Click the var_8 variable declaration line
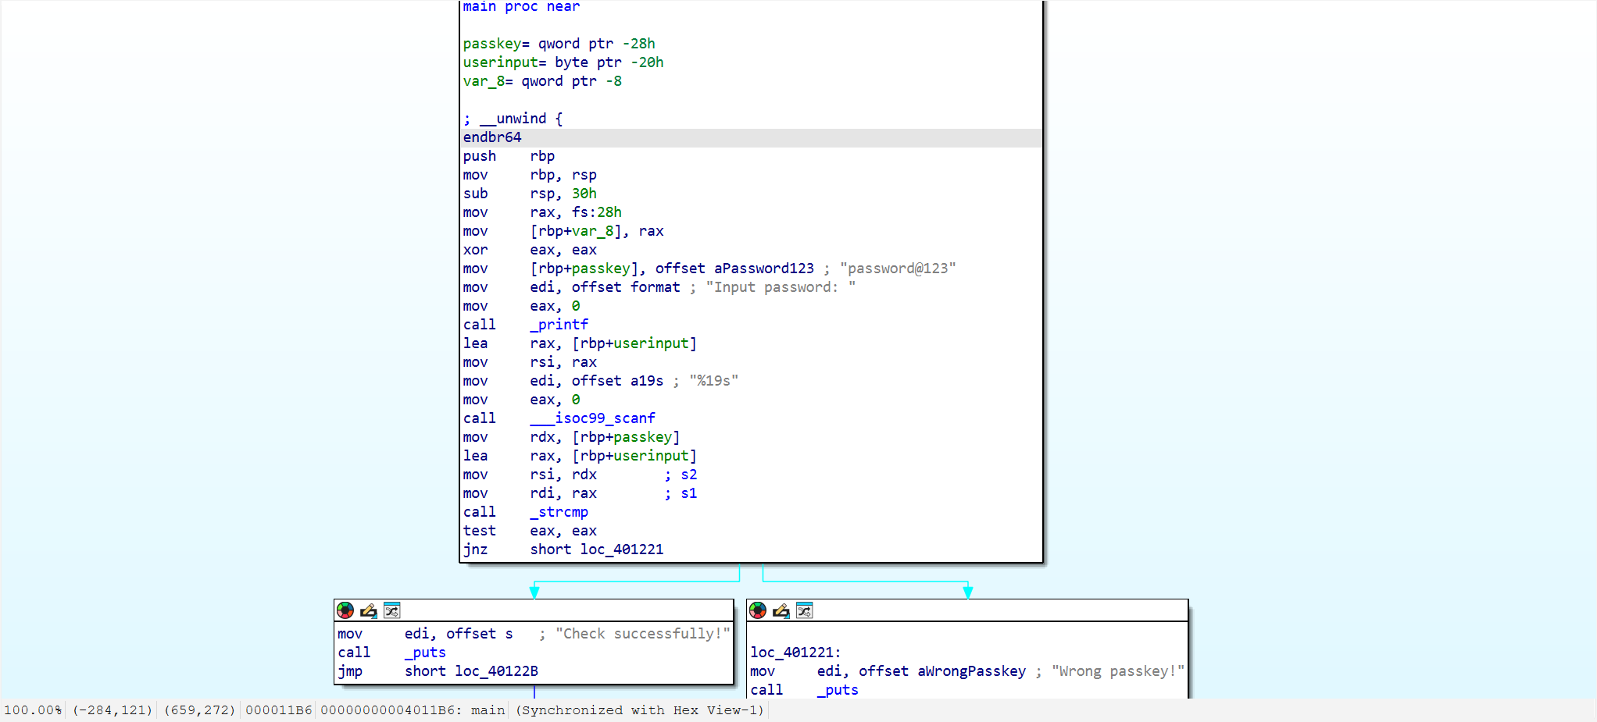Screen dimensions: 1597x722 coord(542,81)
